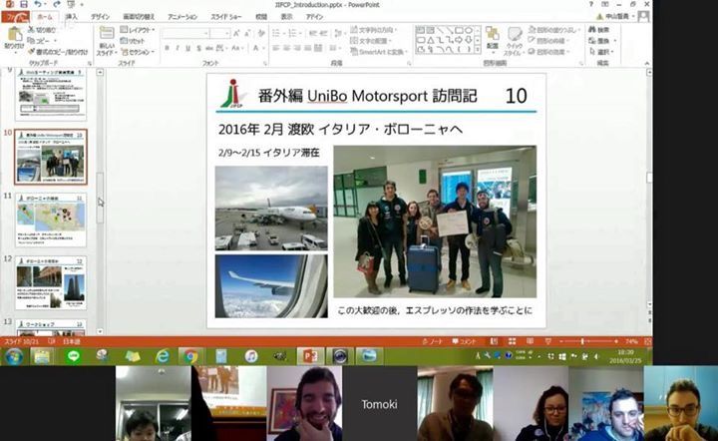Open the Shape Fill option
Image resolution: width=718 pixels, height=441 pixels.
[552, 30]
